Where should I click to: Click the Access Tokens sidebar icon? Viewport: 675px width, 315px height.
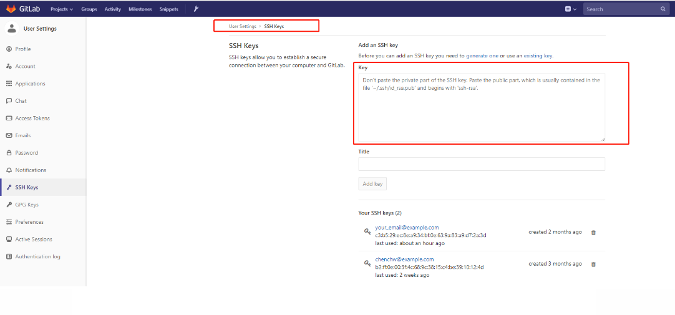pos(9,118)
